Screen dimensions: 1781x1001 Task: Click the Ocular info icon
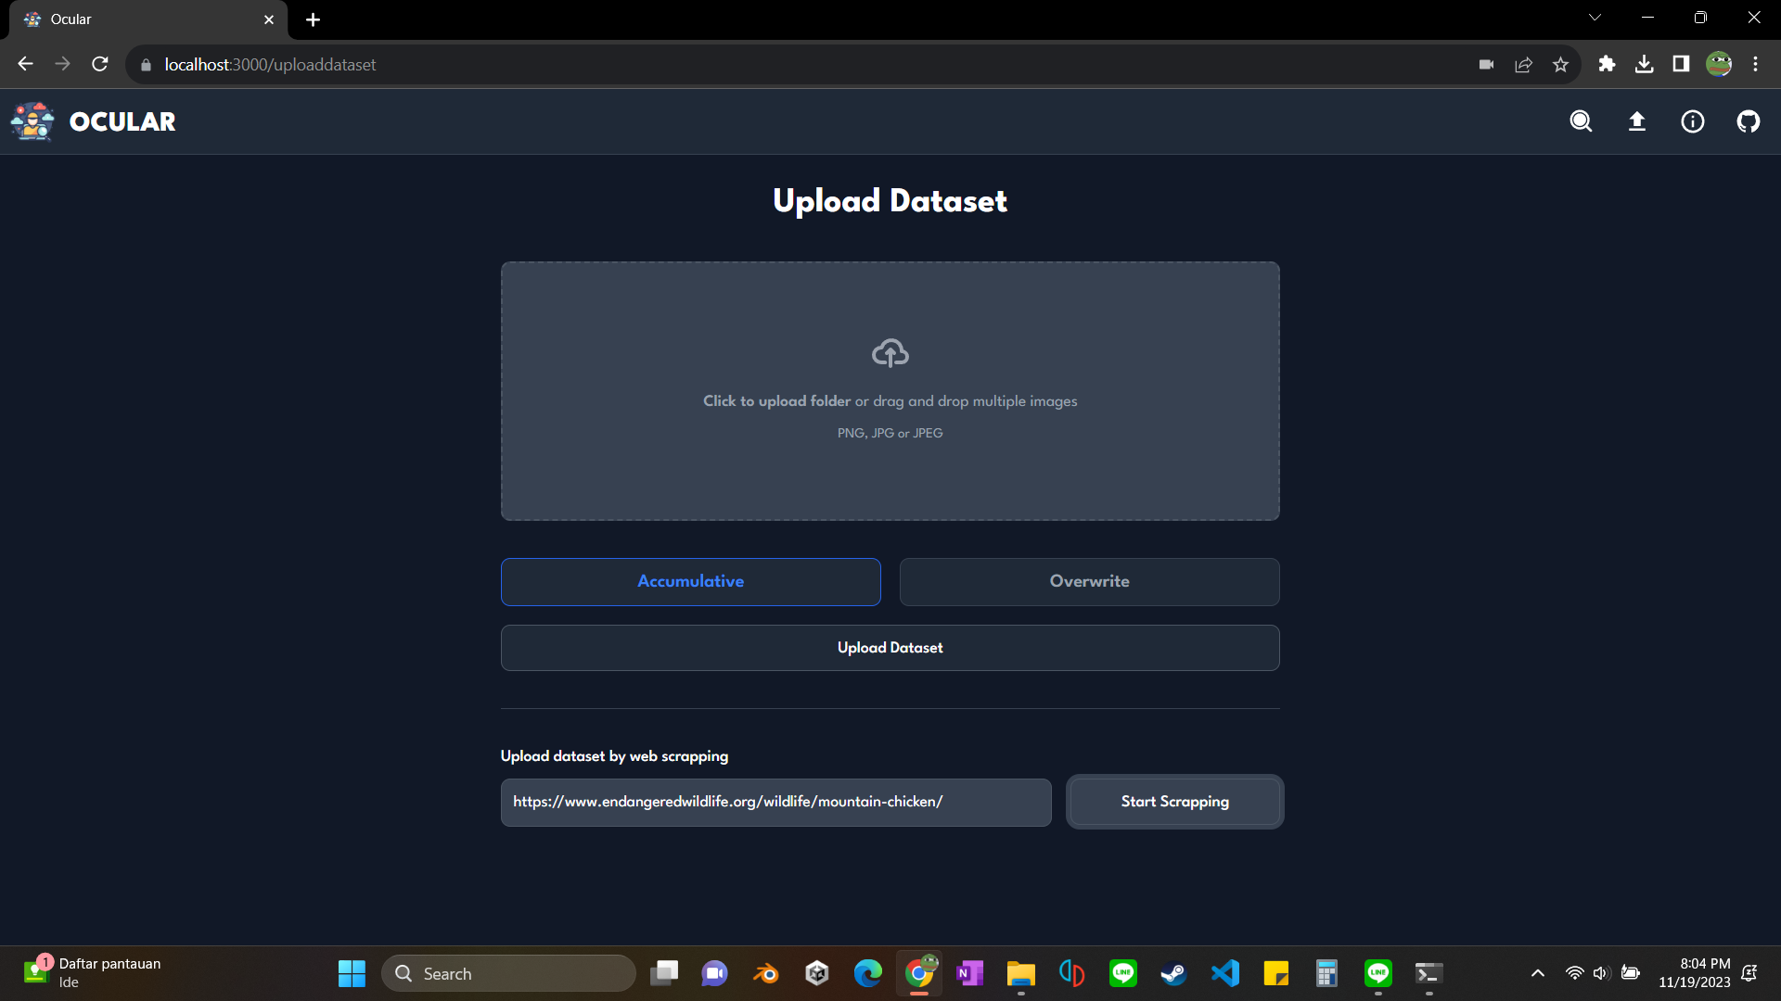point(1693,121)
